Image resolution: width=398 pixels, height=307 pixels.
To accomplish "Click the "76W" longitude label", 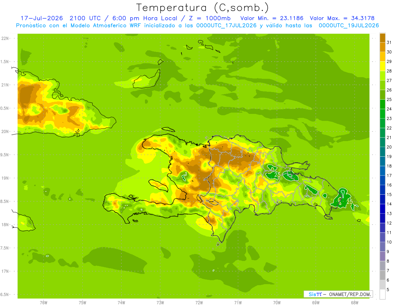I will click(x=43, y=303).
